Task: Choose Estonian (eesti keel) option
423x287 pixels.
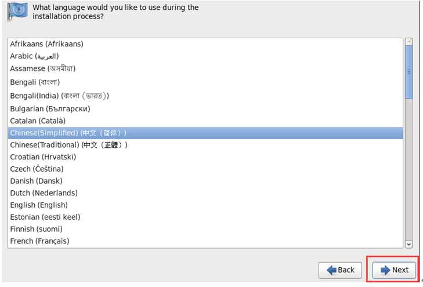Action: pos(205,217)
